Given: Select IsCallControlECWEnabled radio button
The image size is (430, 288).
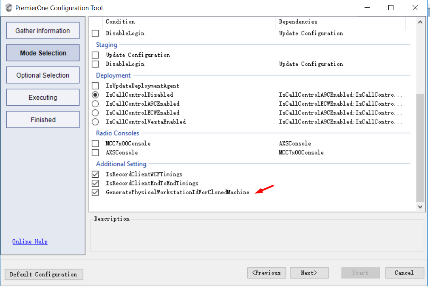Looking at the screenshot, I should pos(95,113).
